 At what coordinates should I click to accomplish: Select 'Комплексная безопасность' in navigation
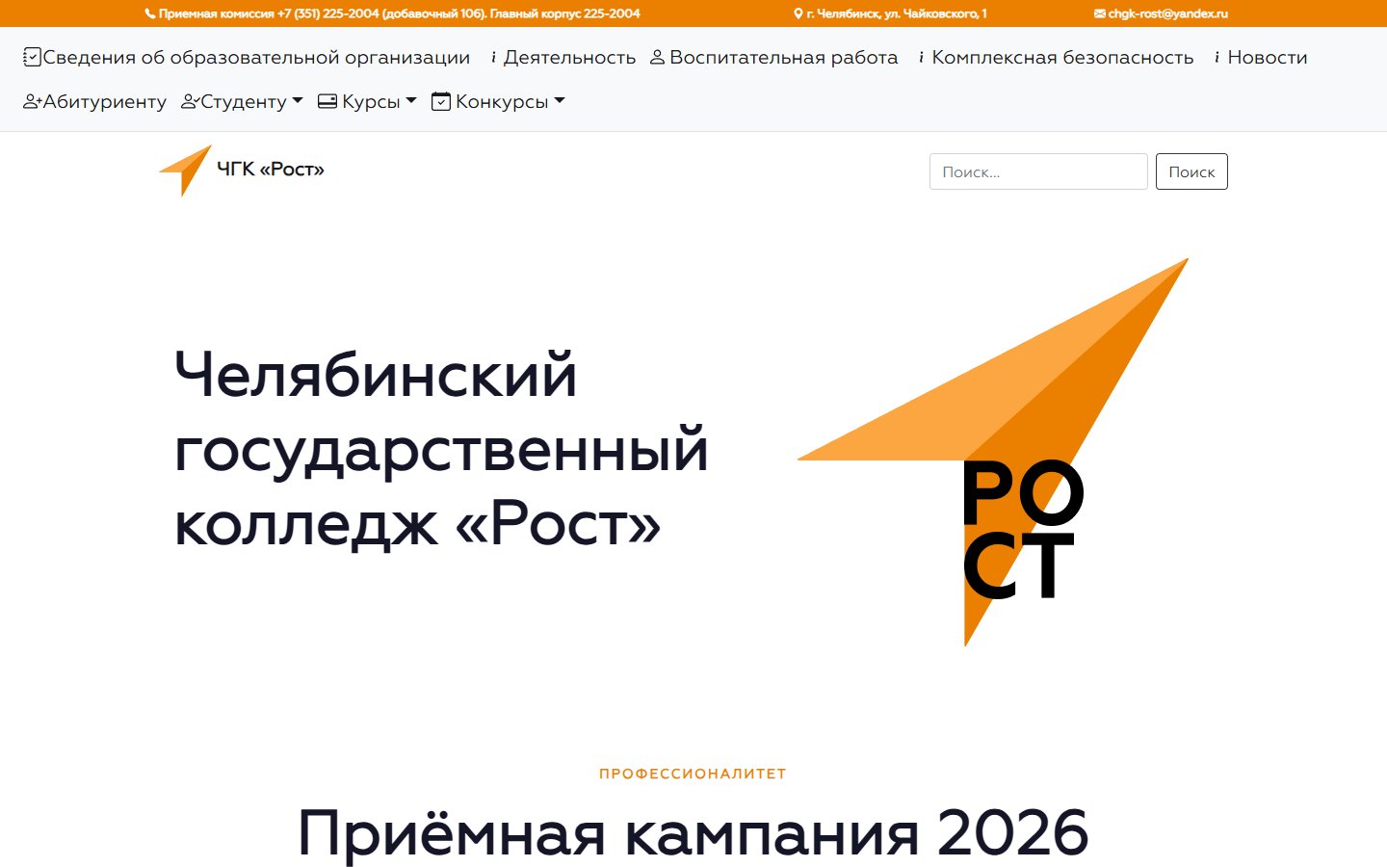click(1056, 57)
